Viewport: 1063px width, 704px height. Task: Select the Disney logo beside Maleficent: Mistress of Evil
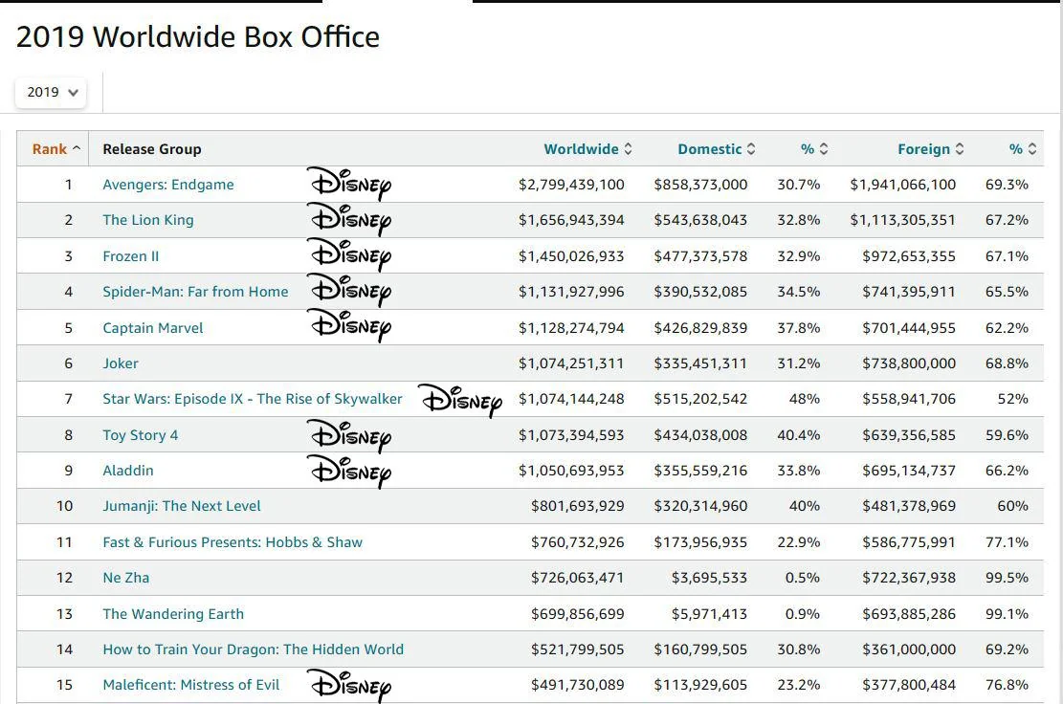coord(350,687)
